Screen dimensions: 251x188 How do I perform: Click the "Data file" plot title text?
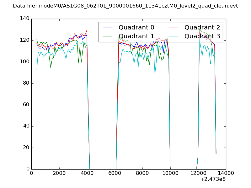125,6
